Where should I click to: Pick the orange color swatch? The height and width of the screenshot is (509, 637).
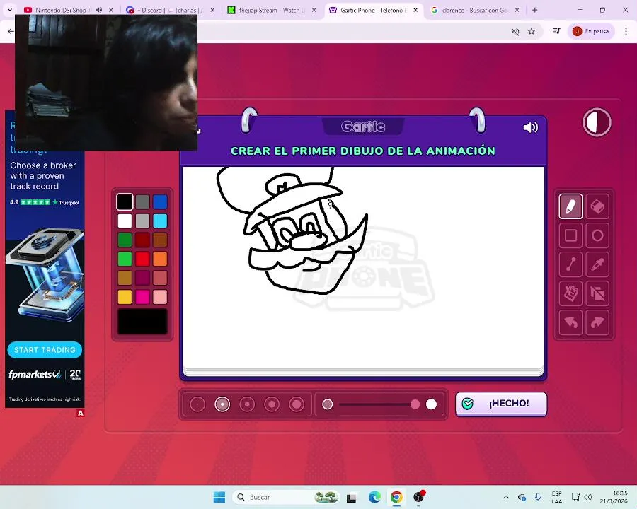[x=160, y=259]
